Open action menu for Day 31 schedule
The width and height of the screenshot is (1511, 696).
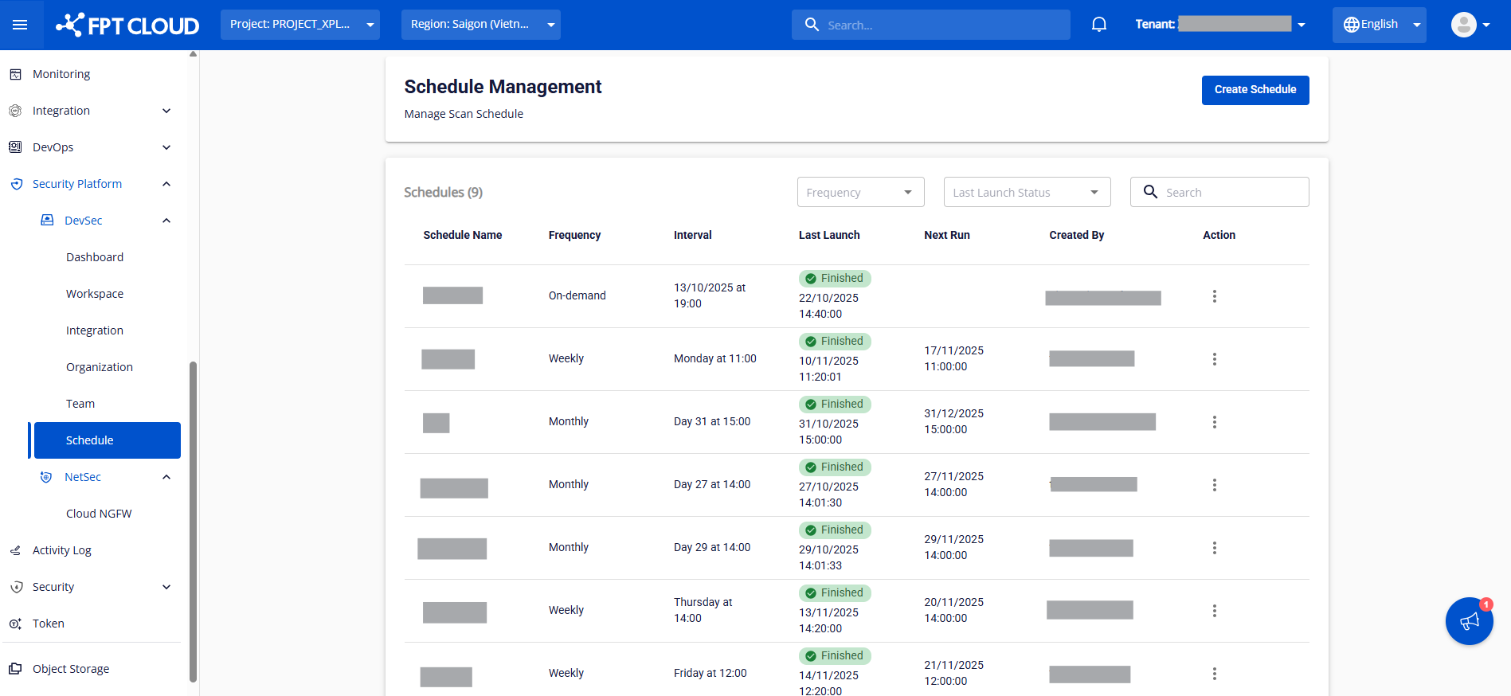pos(1214,422)
